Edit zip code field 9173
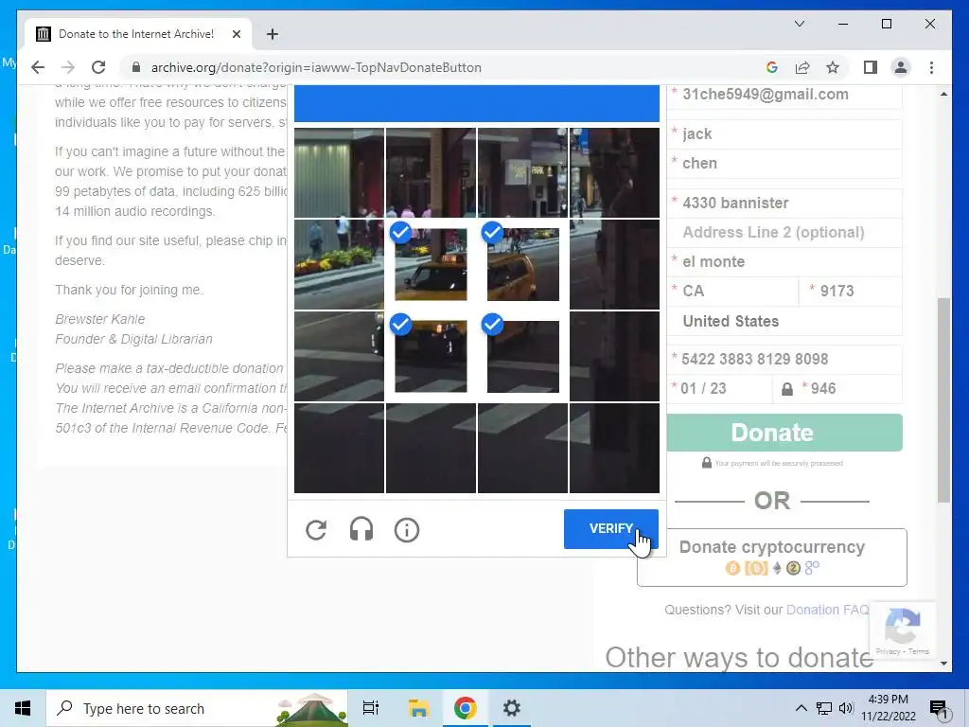This screenshot has height=727, width=969. click(x=851, y=292)
